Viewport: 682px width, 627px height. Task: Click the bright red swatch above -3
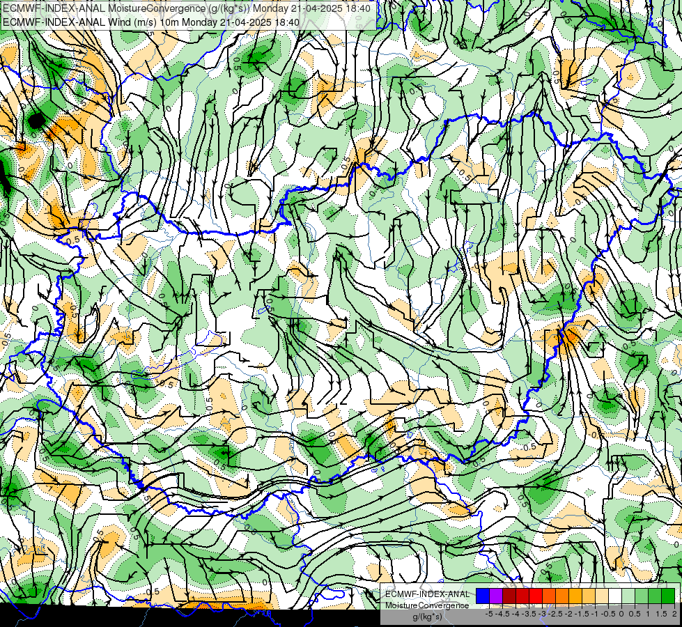[536, 596]
